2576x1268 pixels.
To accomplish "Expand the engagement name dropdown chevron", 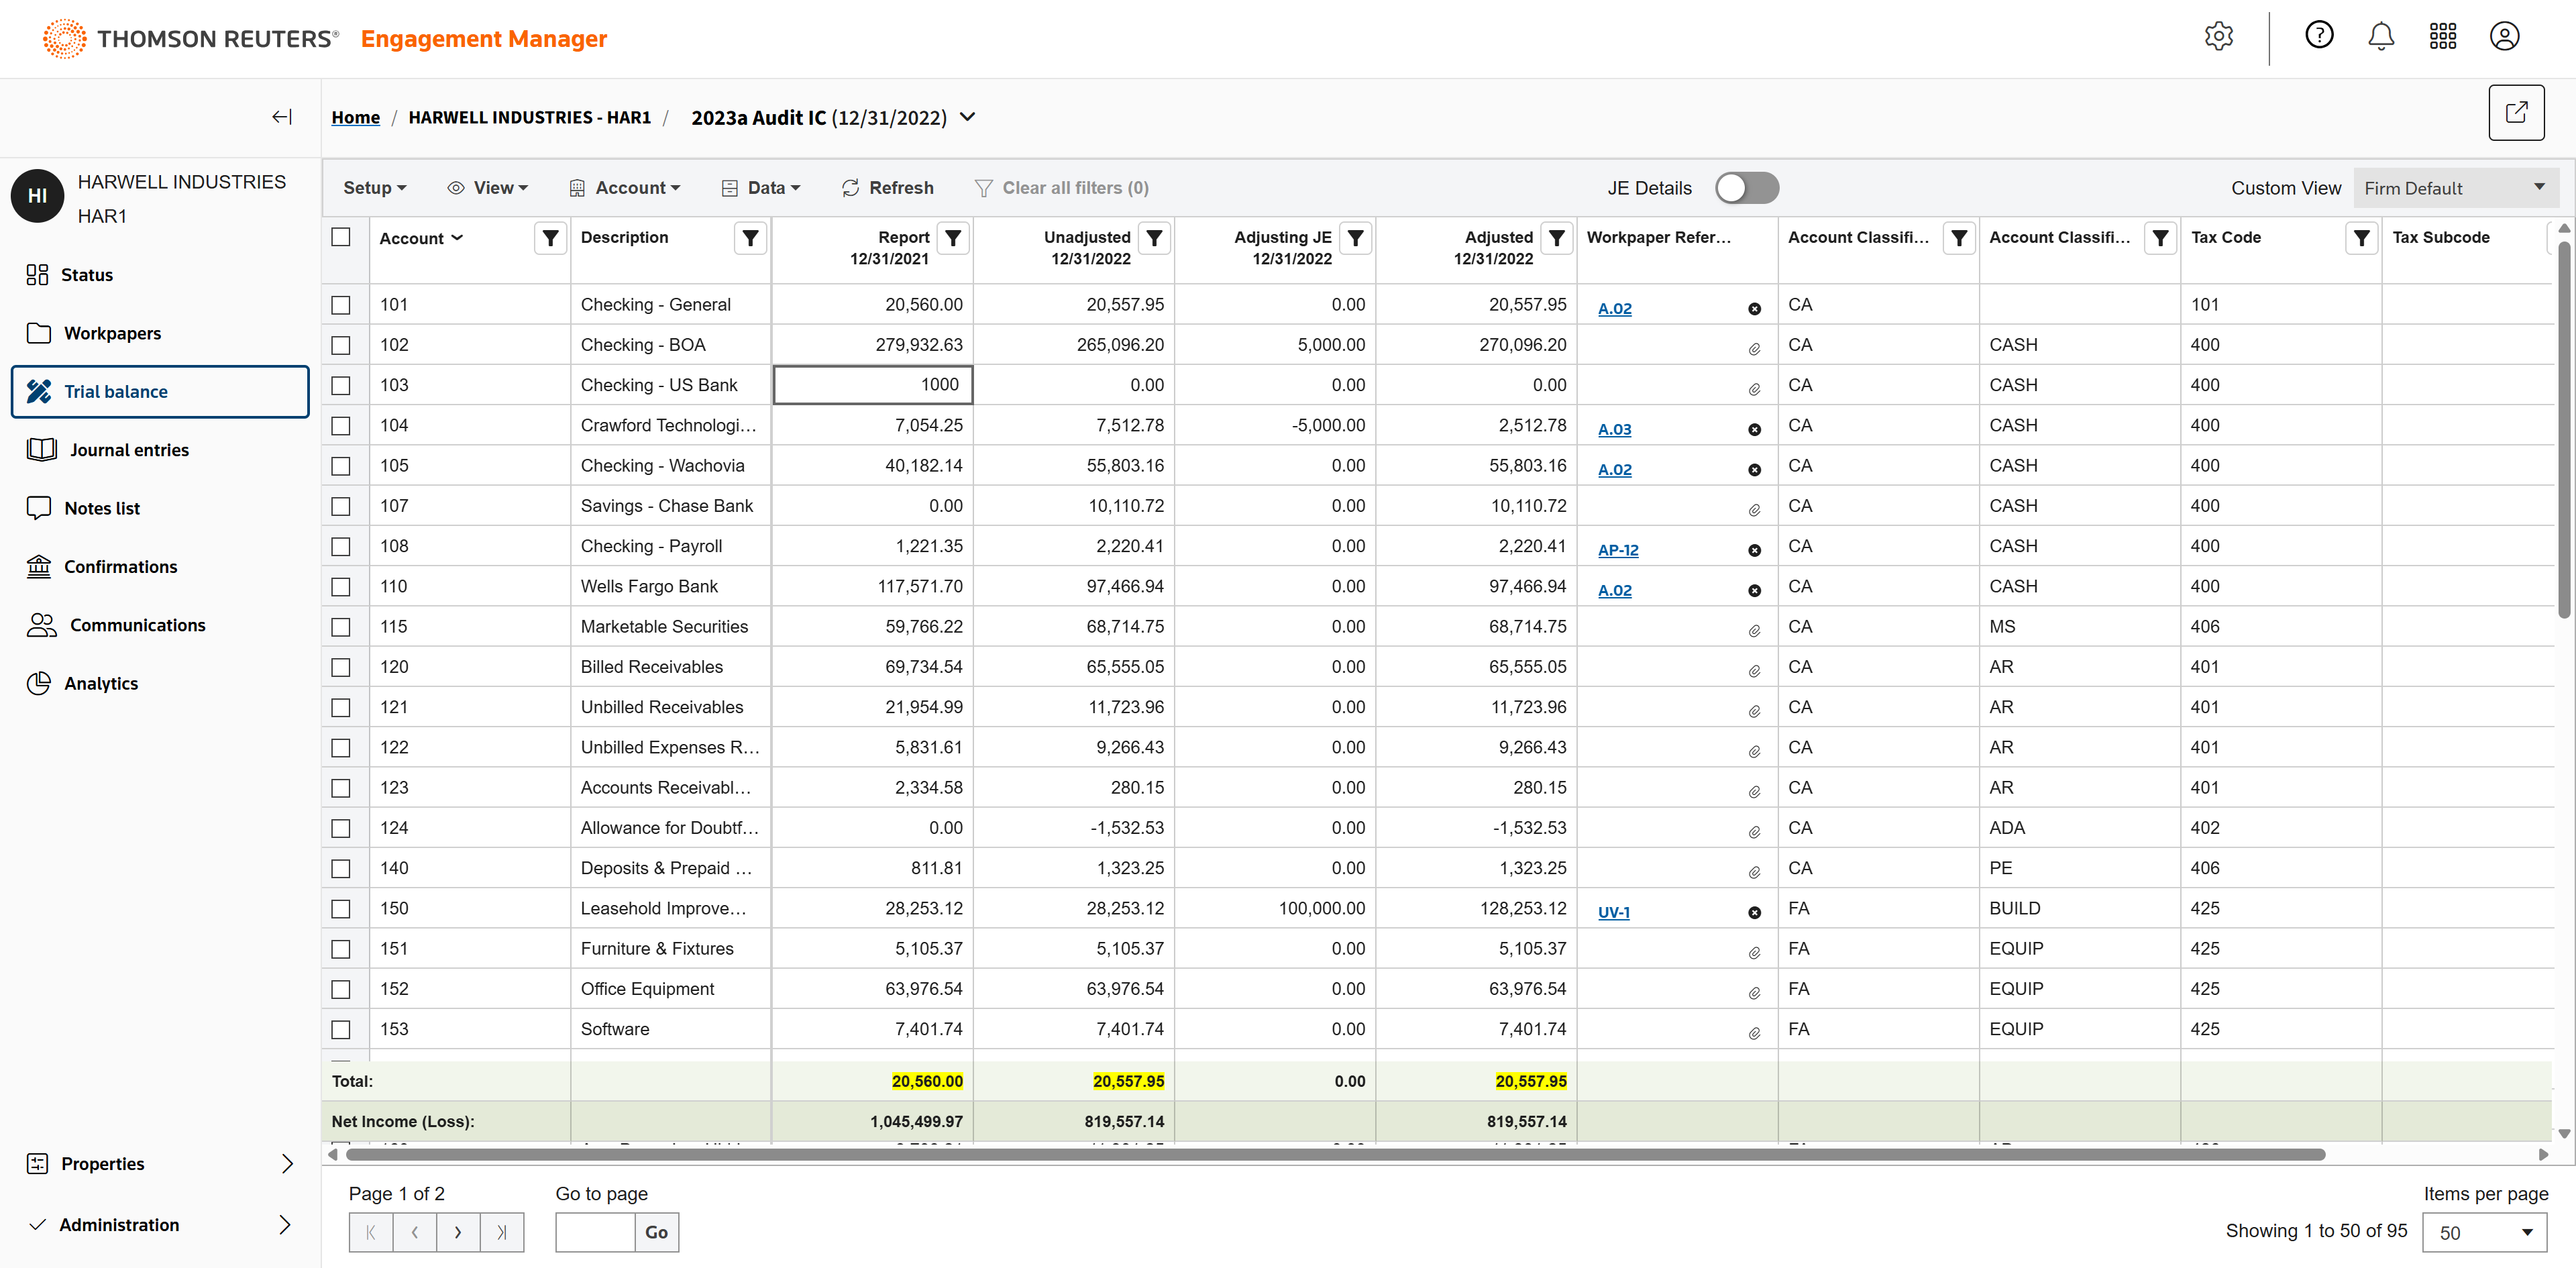I will click(x=967, y=117).
